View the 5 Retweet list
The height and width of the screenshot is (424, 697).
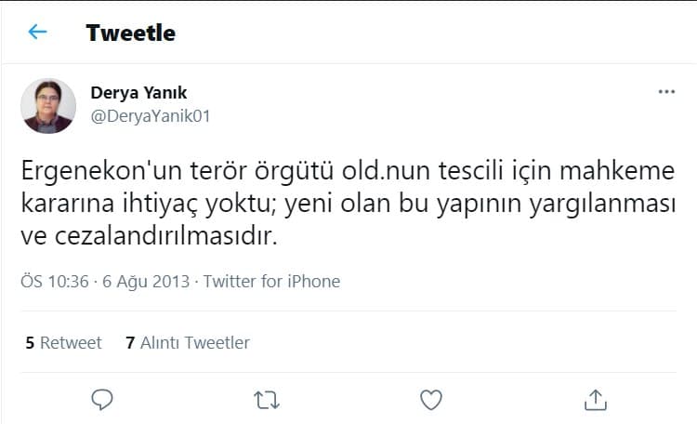[63, 343]
